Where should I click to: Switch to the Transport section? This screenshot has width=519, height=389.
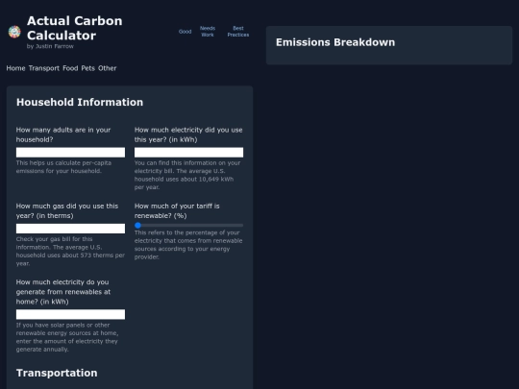tap(44, 68)
